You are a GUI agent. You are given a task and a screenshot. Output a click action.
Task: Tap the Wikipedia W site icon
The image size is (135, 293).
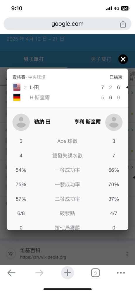click(11, 254)
